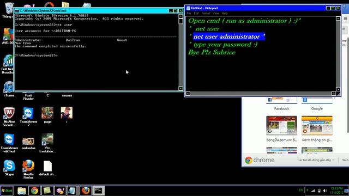Click the power/battery tray icon
Screen dimensions: 349x196
coord(319,191)
